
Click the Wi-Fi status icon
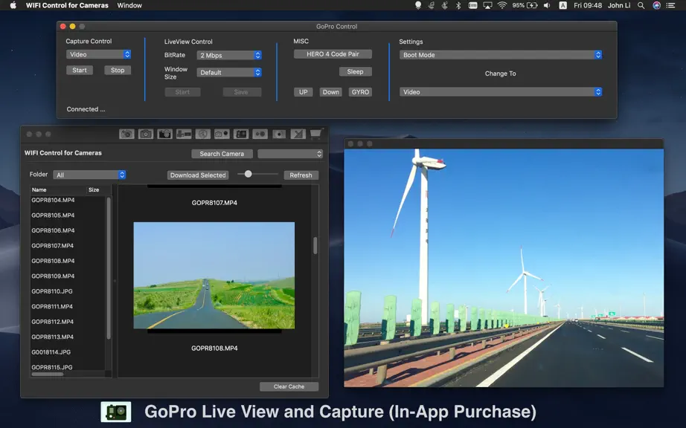501,5
